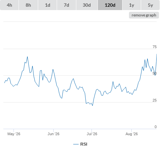Click the latest RSI point at right edge
This screenshot has height=153, width=160.
(156, 54)
